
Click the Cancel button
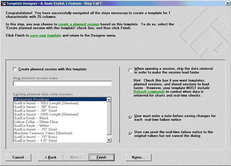18,157
